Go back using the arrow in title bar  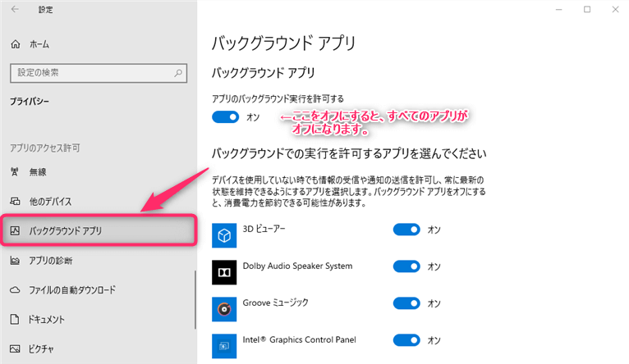tap(15, 9)
